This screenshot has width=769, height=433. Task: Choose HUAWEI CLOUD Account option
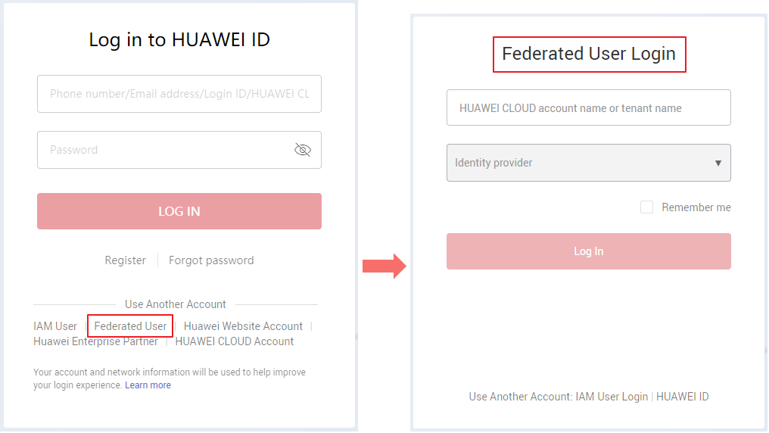[x=235, y=342]
